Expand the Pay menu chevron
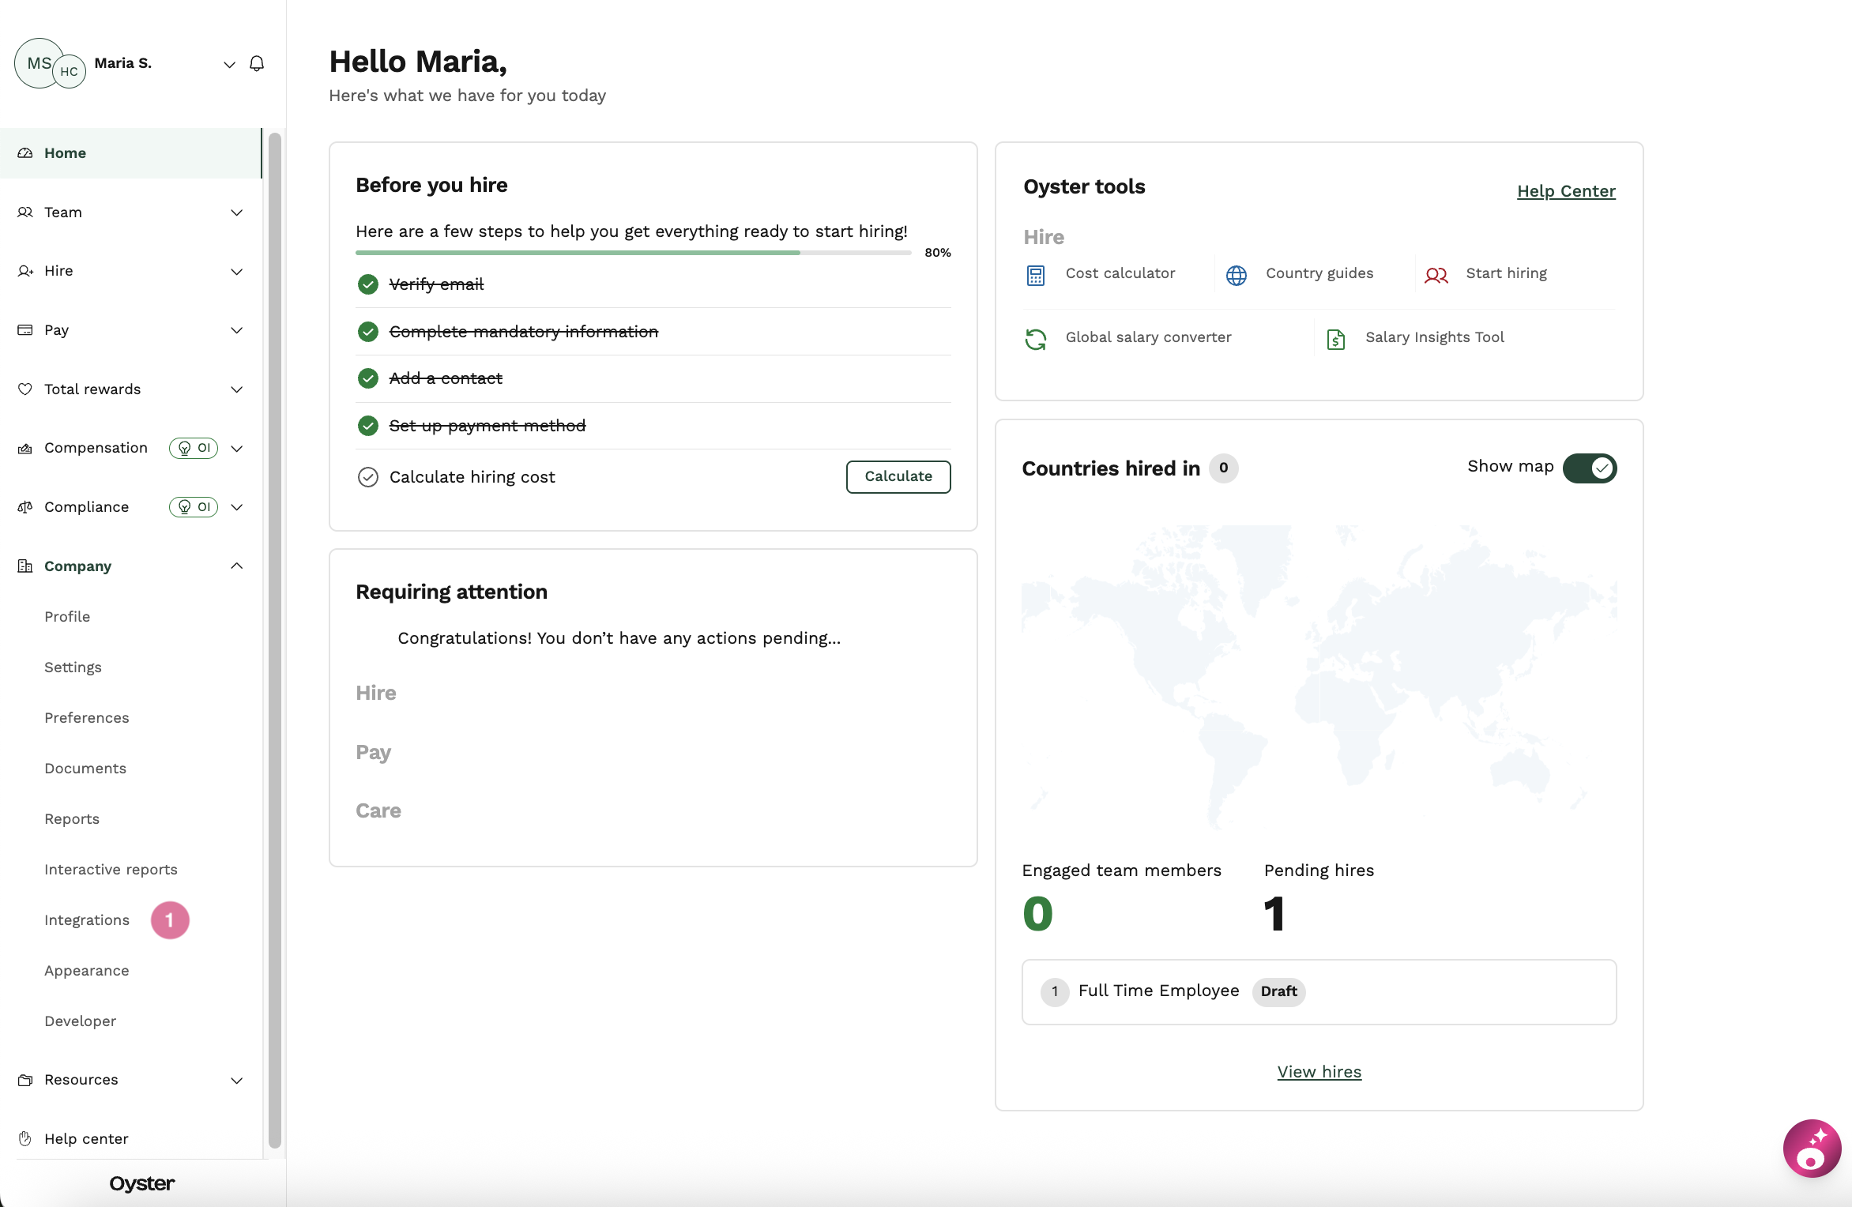The height and width of the screenshot is (1207, 1852). [x=236, y=330]
